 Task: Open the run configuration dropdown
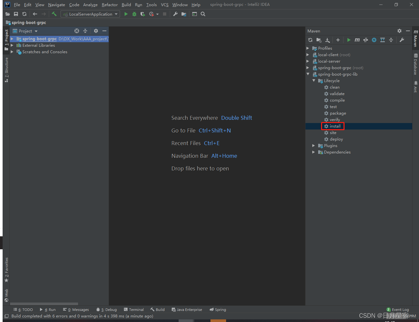pyautogui.click(x=90, y=14)
